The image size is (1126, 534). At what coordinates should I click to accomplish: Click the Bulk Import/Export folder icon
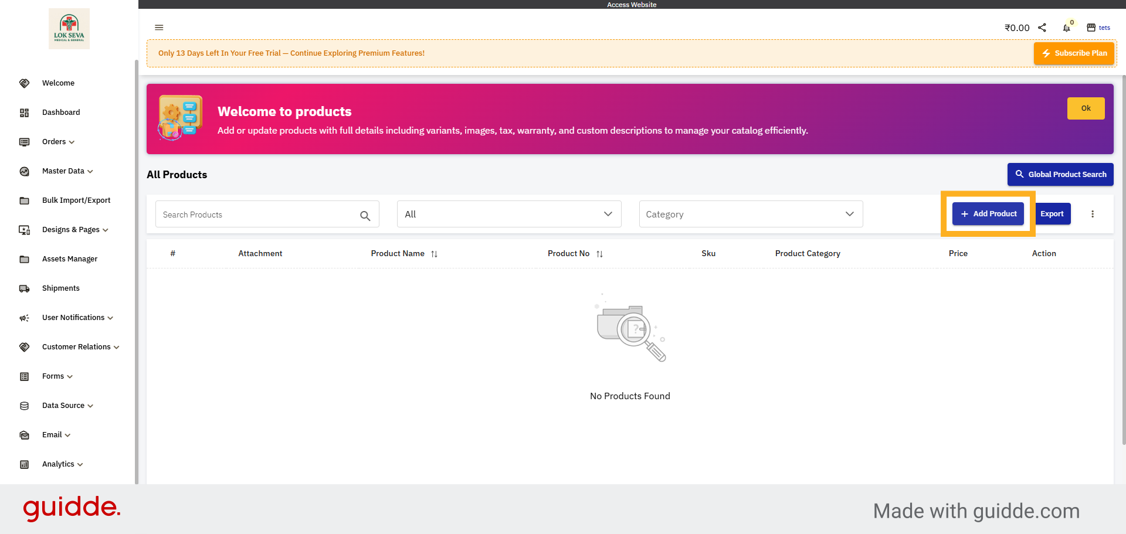24,200
